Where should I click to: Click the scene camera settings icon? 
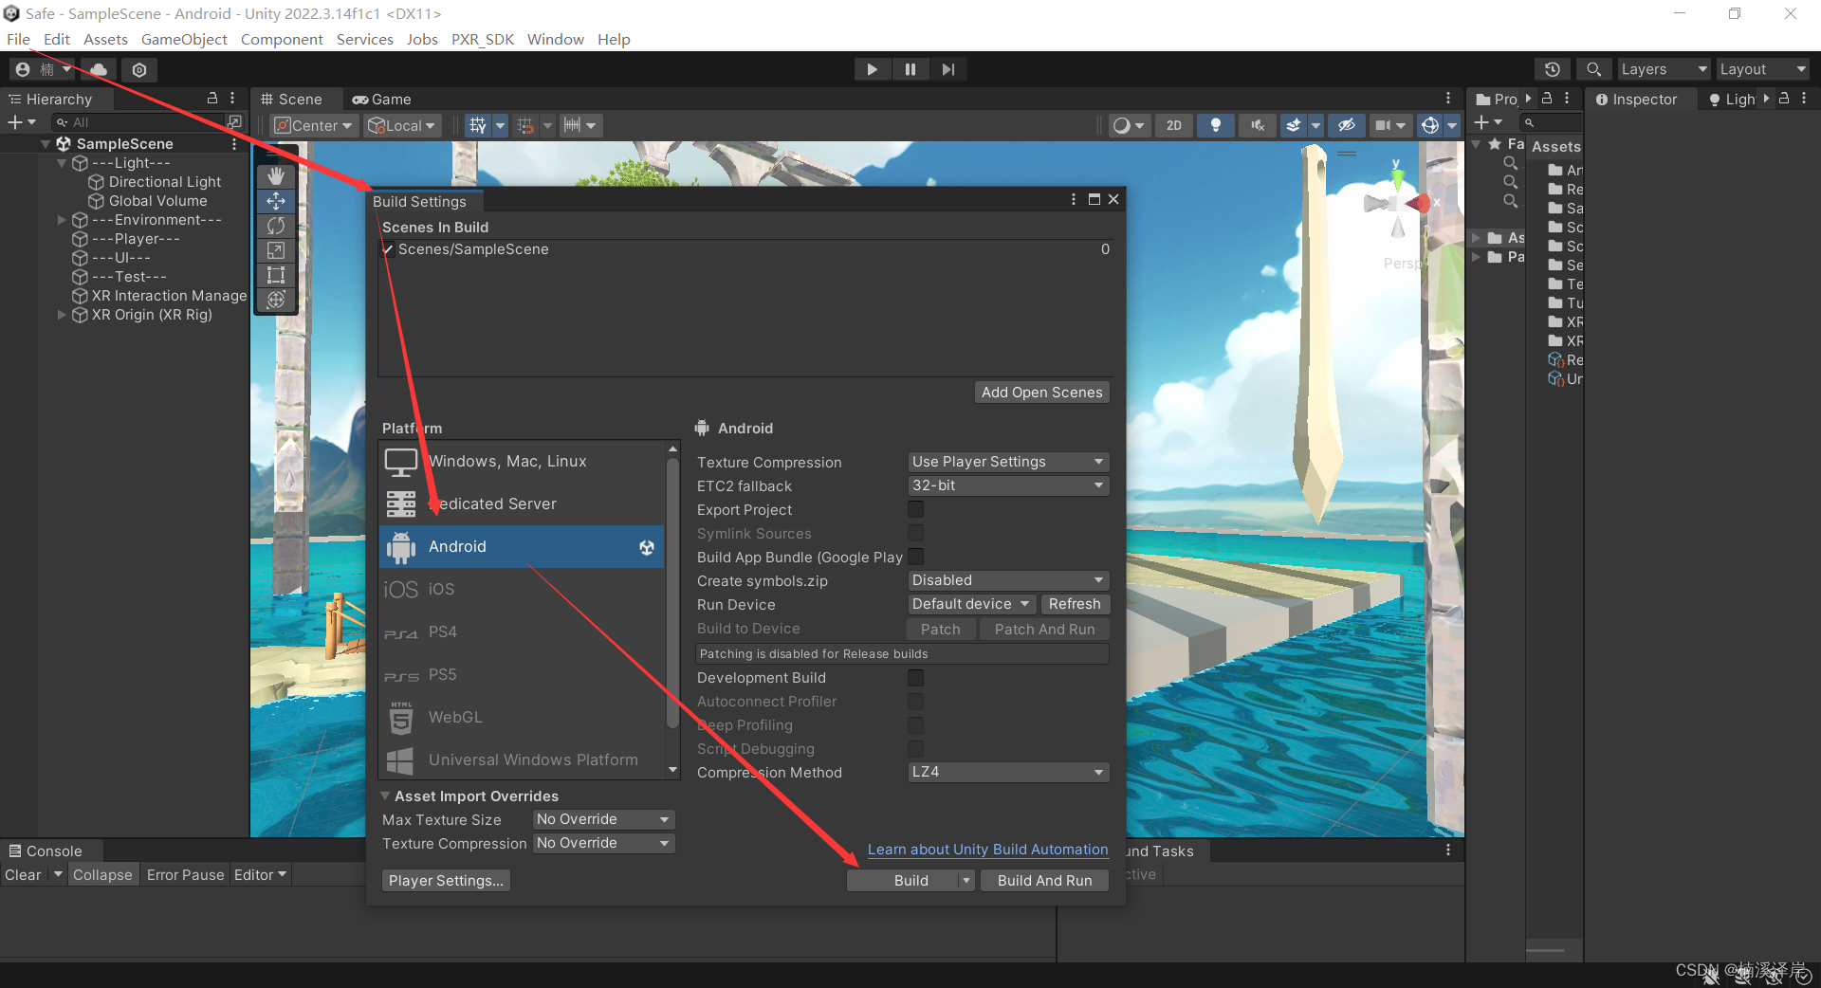pyautogui.click(x=1383, y=125)
